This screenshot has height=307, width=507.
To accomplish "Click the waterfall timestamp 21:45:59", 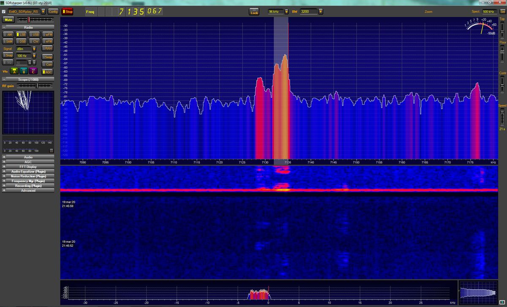I will [68, 206].
